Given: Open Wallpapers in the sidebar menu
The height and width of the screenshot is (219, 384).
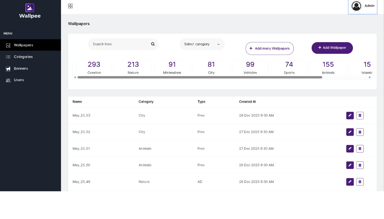Looking at the screenshot, I should pos(31,45).
